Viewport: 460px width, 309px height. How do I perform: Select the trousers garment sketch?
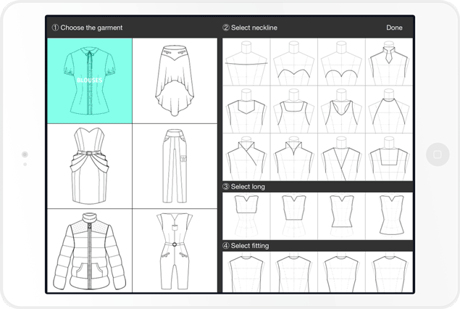(175, 166)
